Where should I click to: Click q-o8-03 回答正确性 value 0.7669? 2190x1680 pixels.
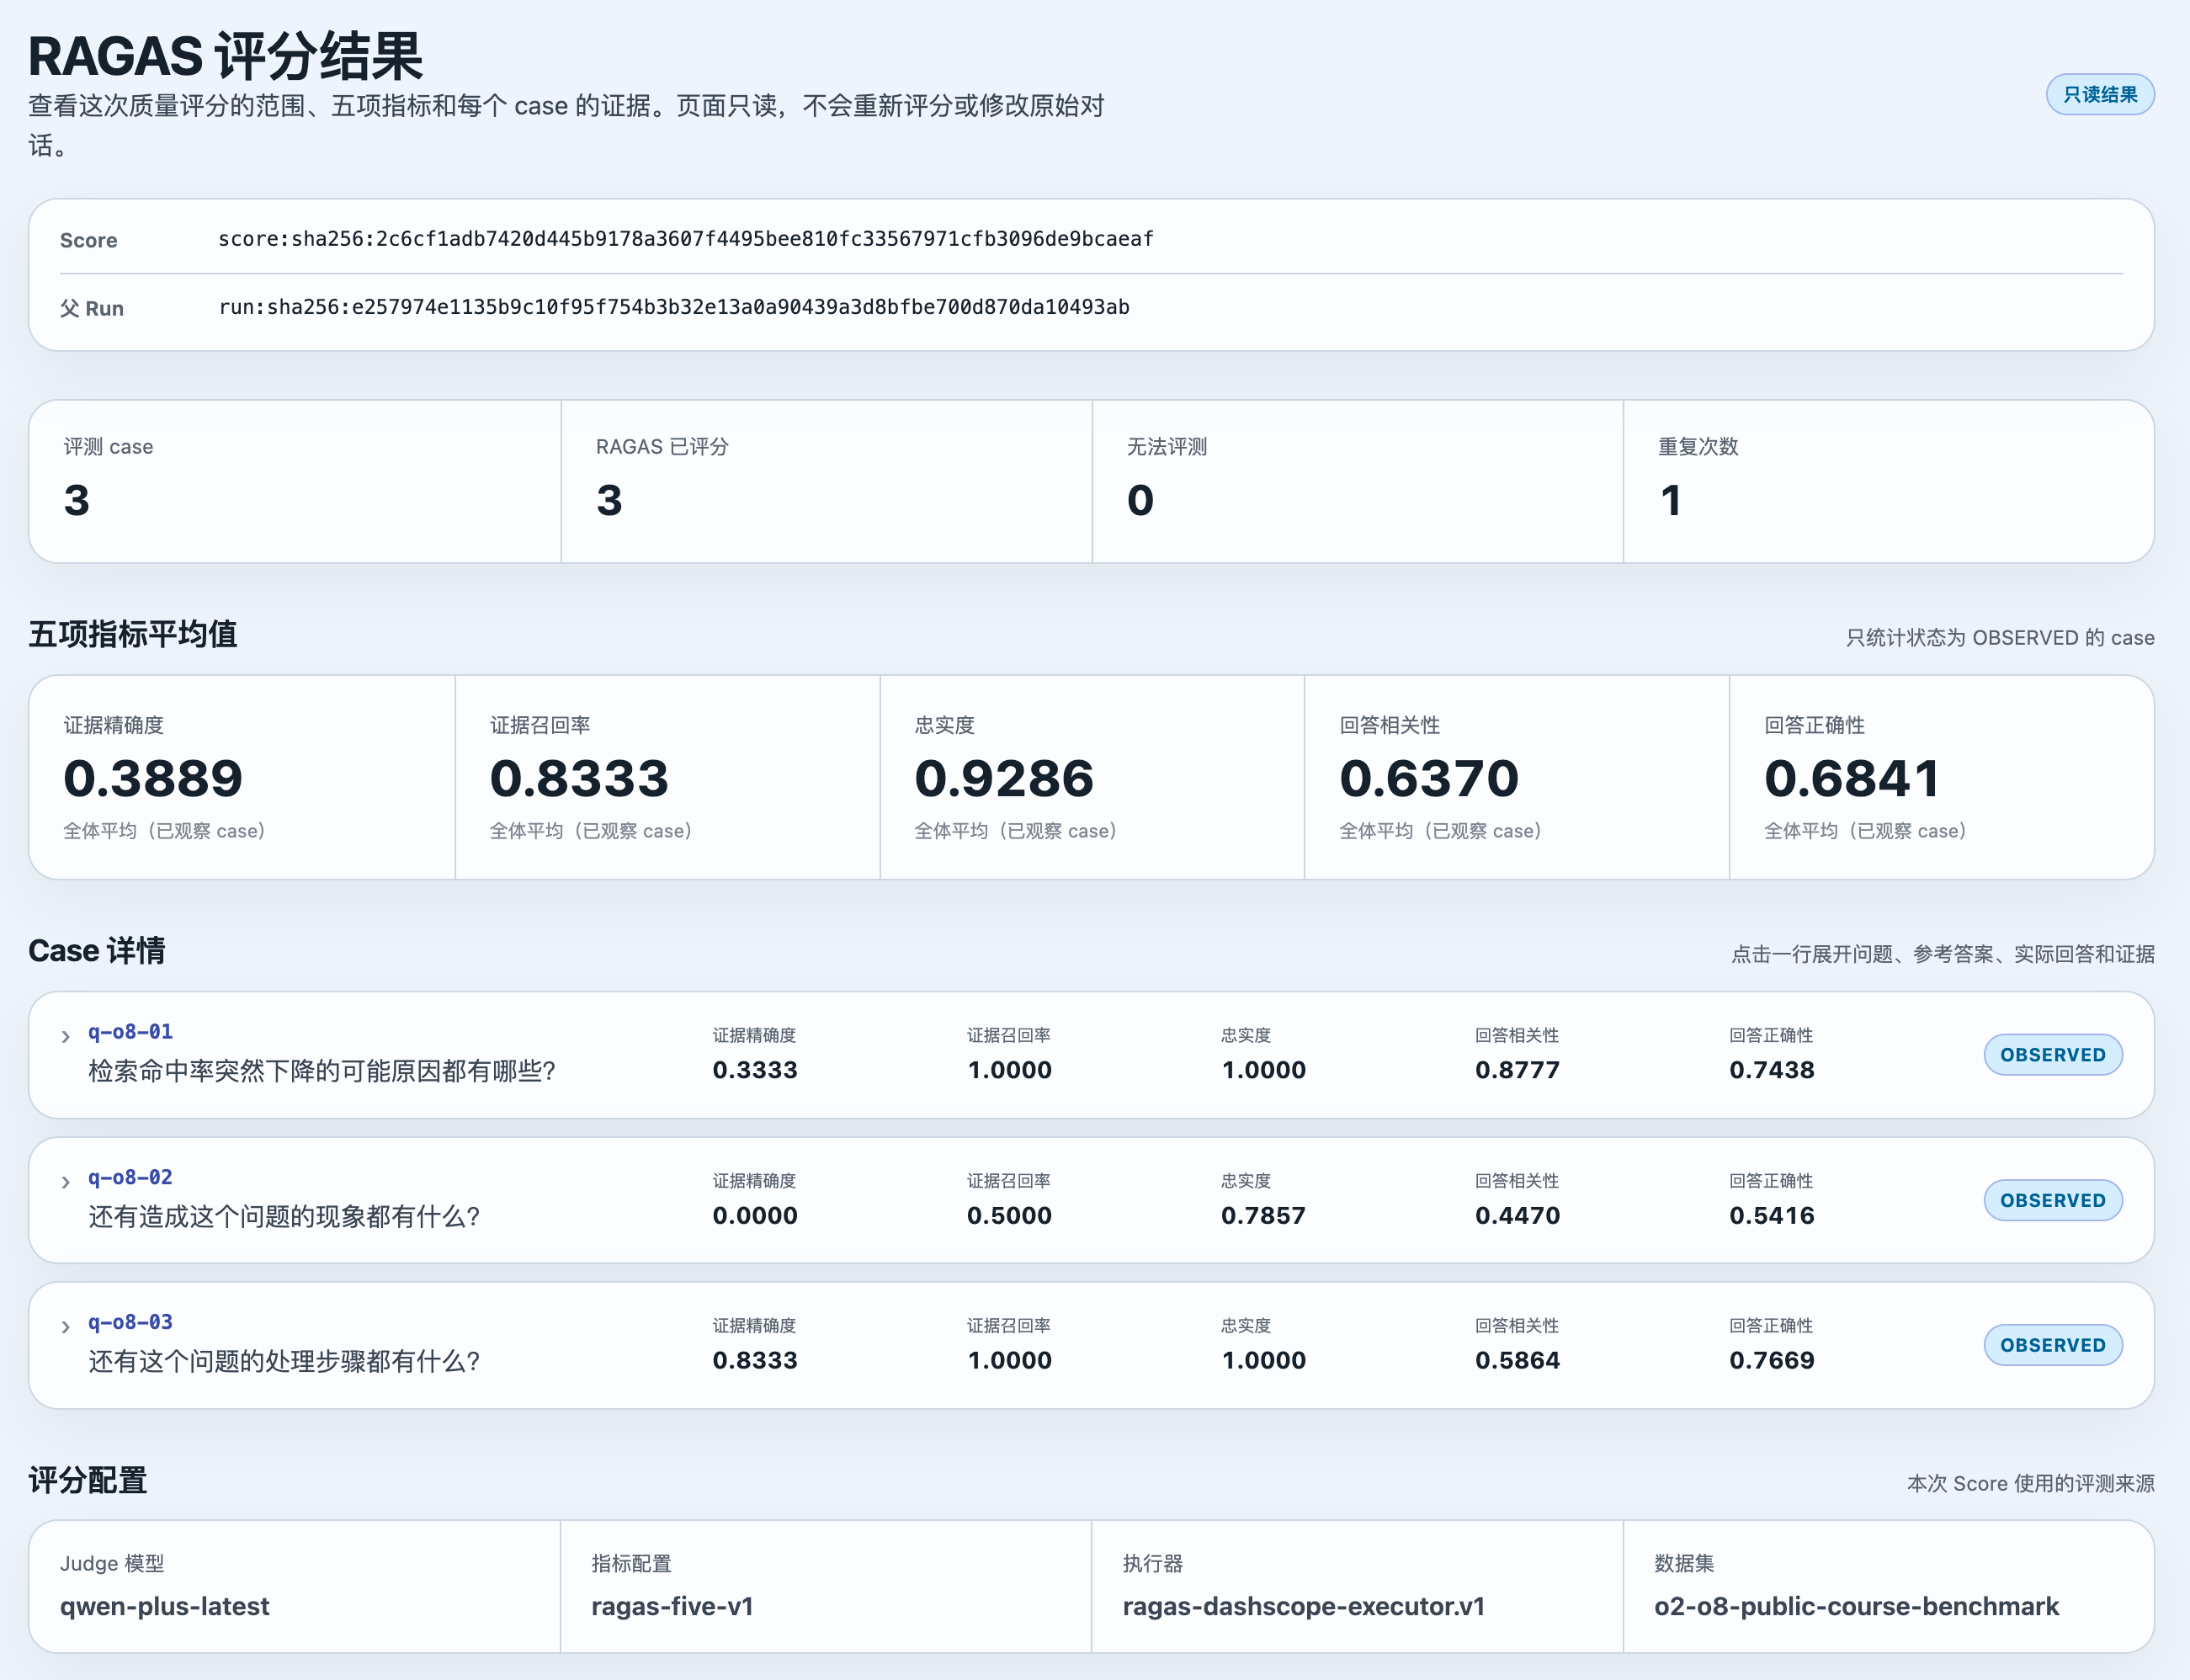point(1772,1360)
